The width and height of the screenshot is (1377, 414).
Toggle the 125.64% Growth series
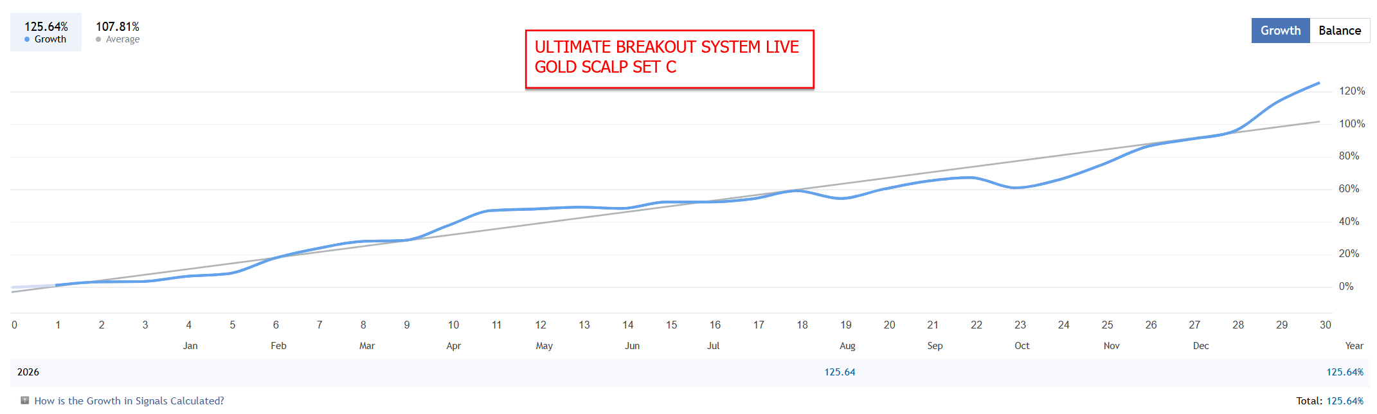tap(46, 32)
